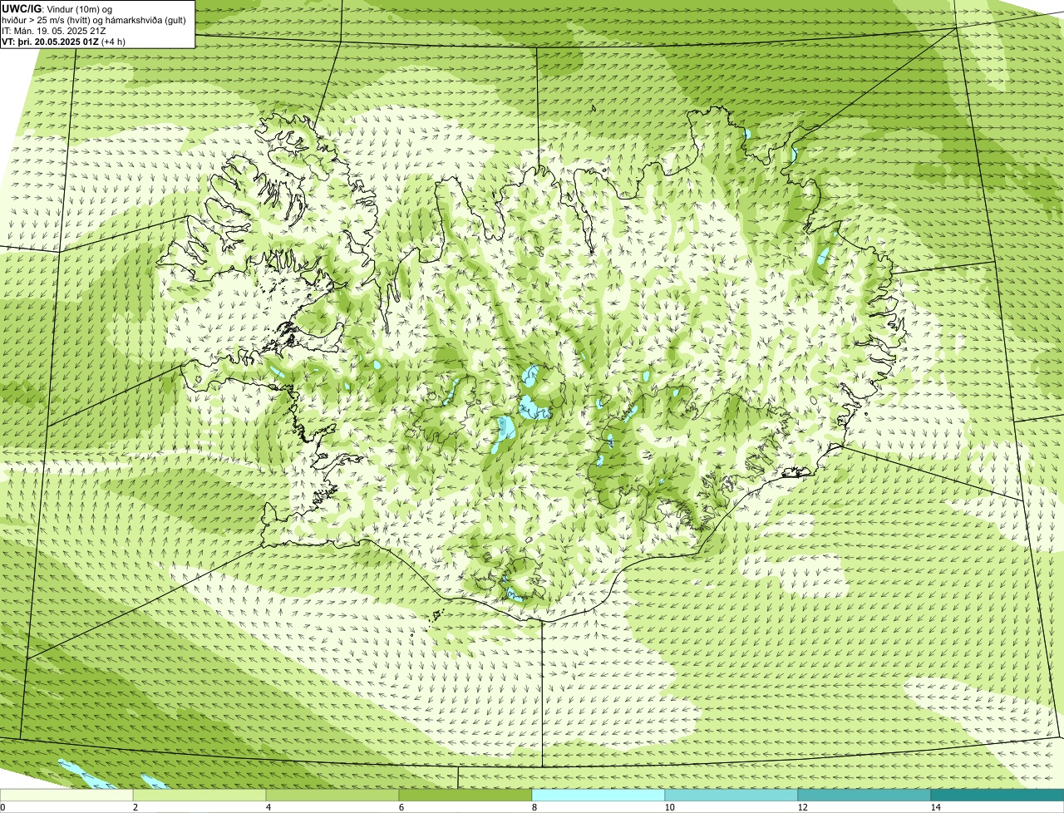Select the 2–4 m/s light green legend swatch
The height and width of the screenshot is (813, 1064).
point(199,795)
